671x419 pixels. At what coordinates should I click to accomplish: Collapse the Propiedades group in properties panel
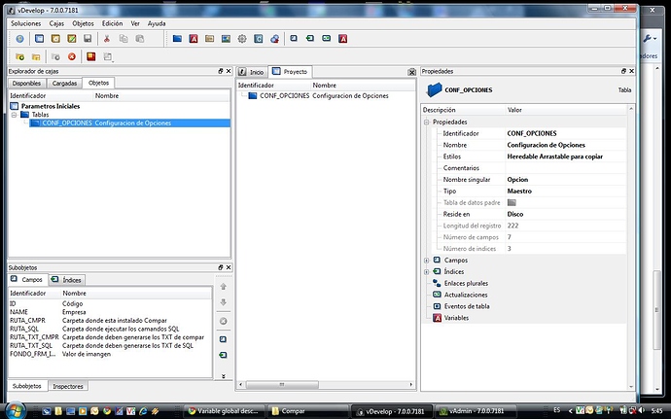(x=427, y=122)
